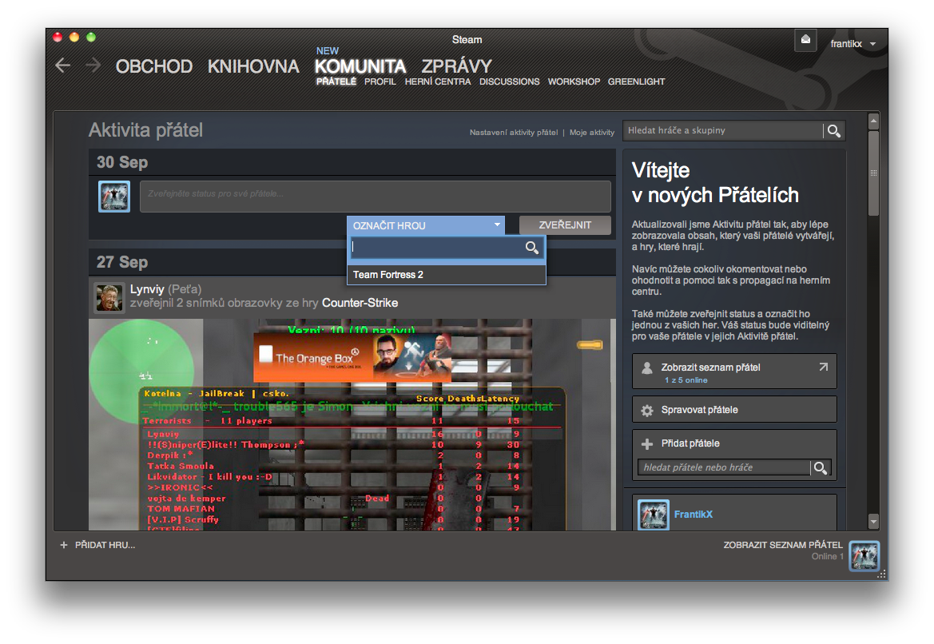The image size is (934, 644).
Task: Click the back navigation arrow
Action: [63, 66]
